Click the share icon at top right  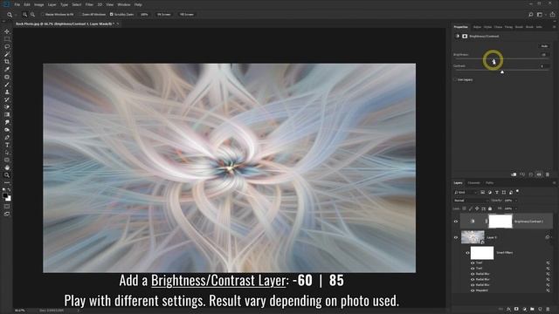pos(552,15)
